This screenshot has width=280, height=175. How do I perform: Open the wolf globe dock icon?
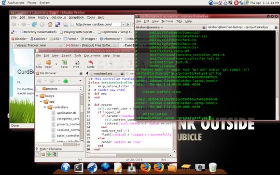coord(92,167)
